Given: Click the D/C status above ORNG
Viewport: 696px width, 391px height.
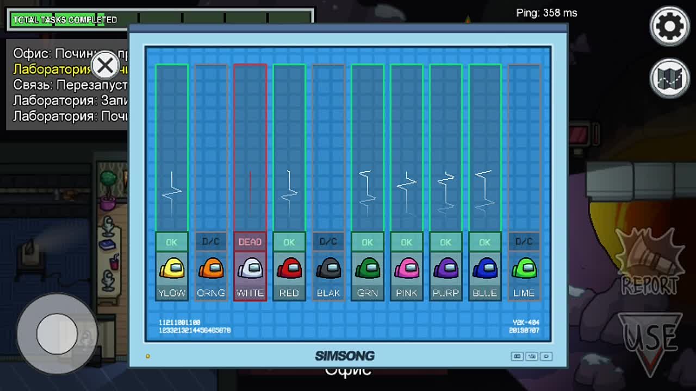Looking at the screenshot, I should (211, 242).
